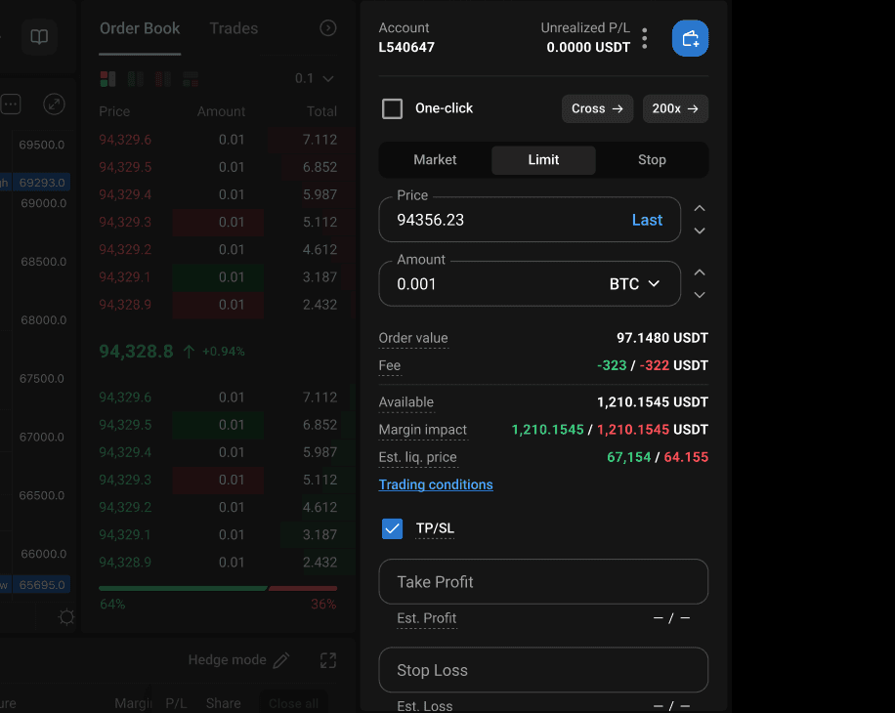Edit Hedge mode with the pencil icon

click(x=281, y=660)
